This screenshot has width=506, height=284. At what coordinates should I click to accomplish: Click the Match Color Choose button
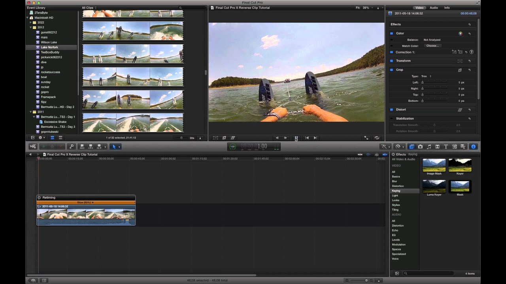tap(432, 46)
